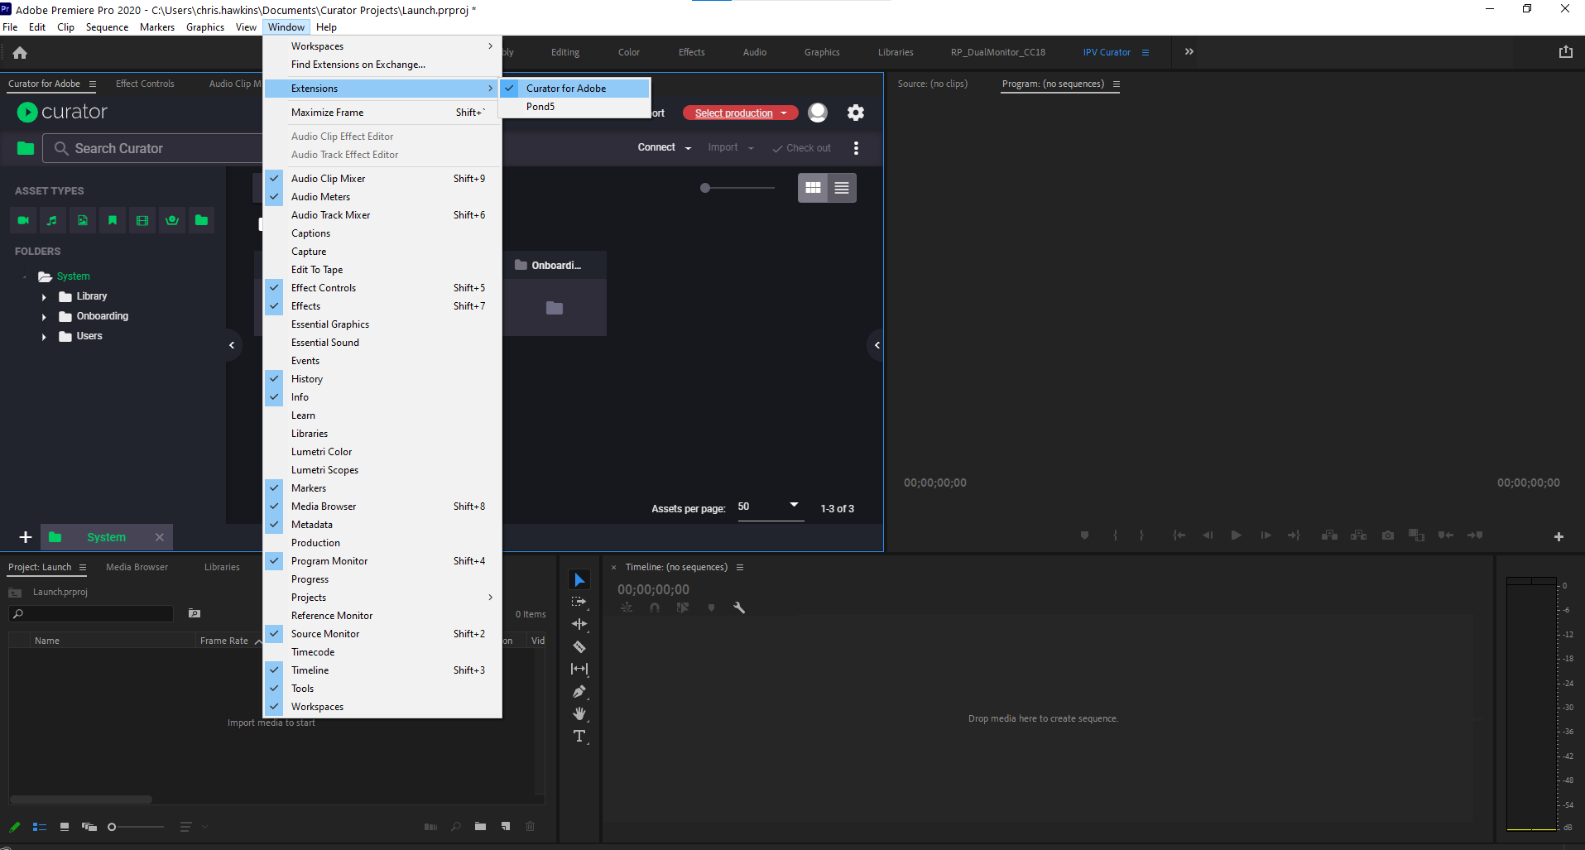Activate the Hand tool
This screenshot has height=850, width=1585.
click(579, 713)
